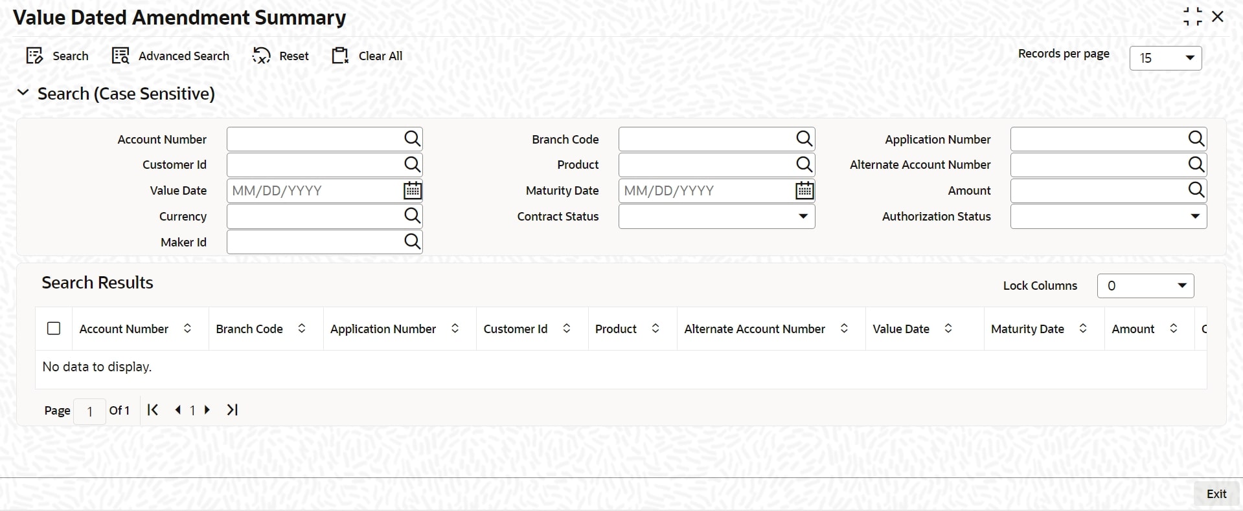Sort by Account Number column arrows
The height and width of the screenshot is (511, 1243).
coord(187,329)
